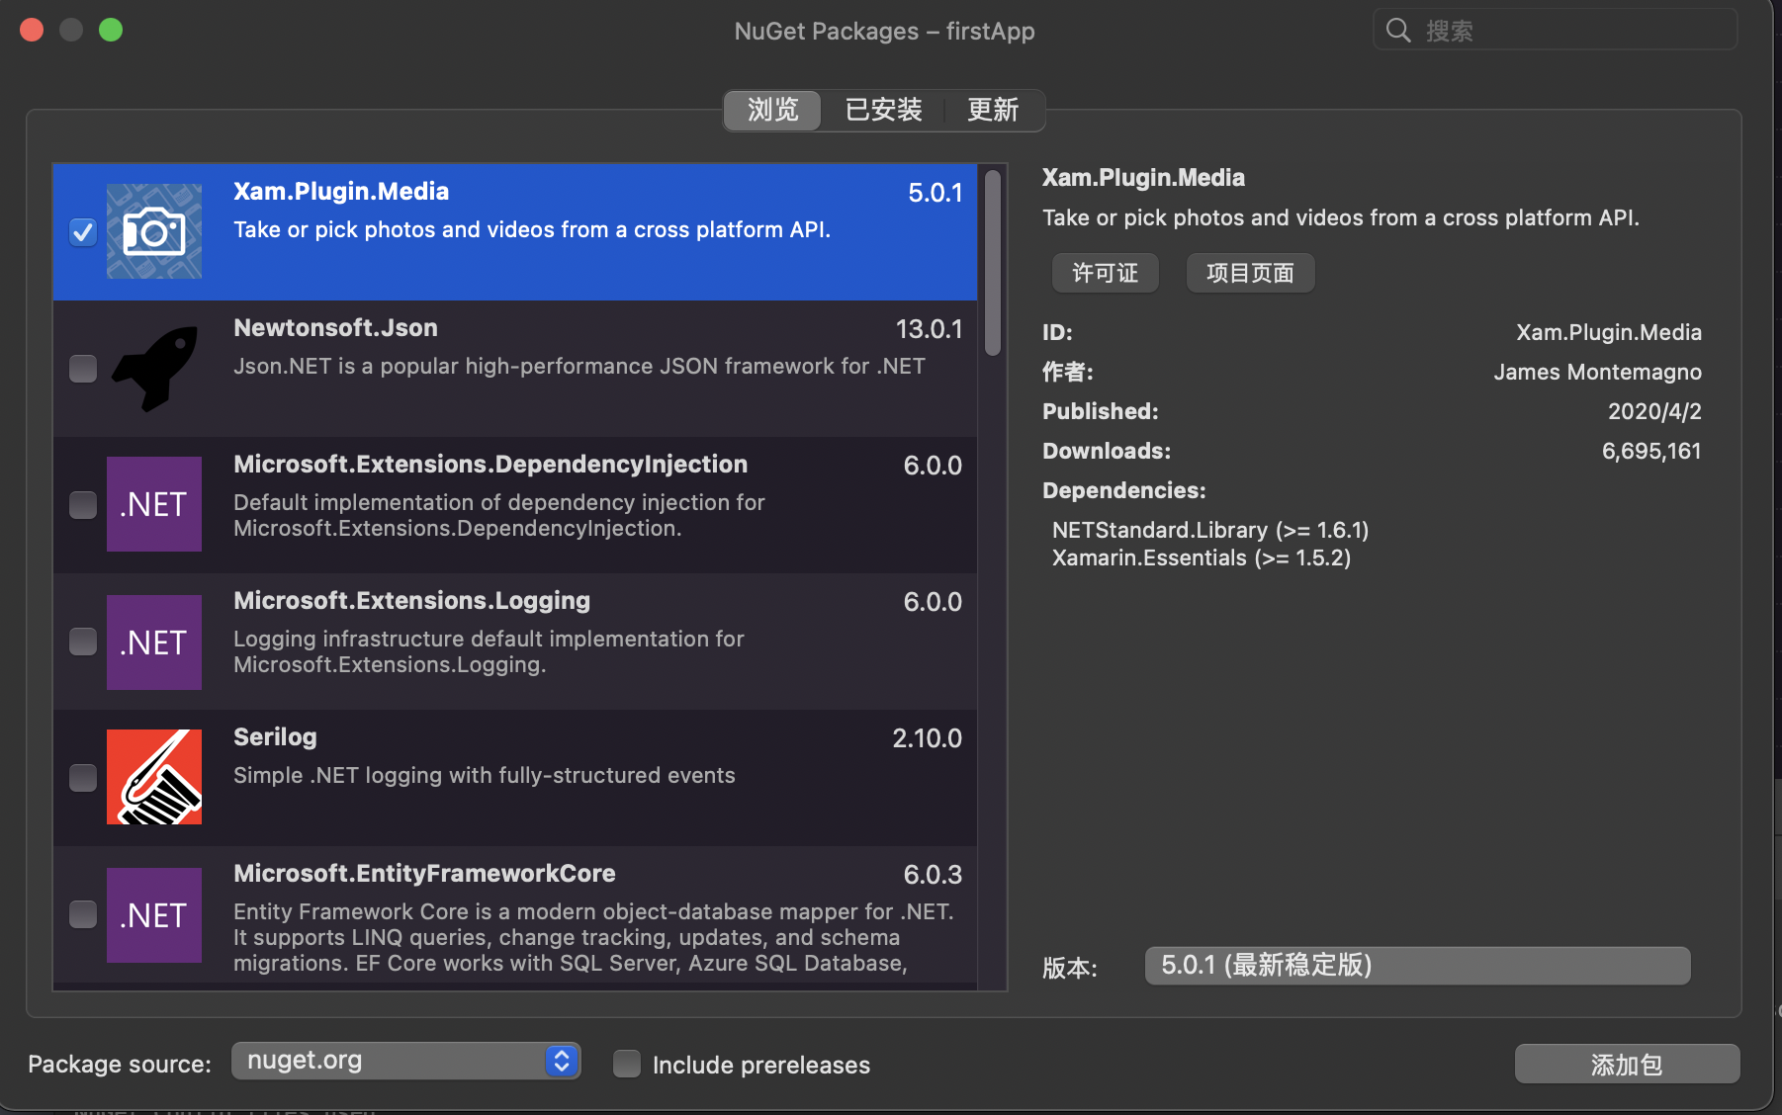Click the Downloads count 6,695,161
Image resolution: width=1782 pixels, height=1115 pixels.
[1651, 452]
